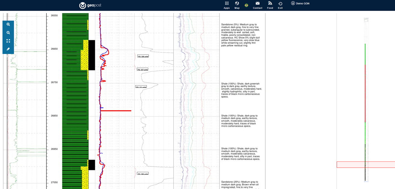
Task: Click the FG: 327 units label
Action: (142, 69)
